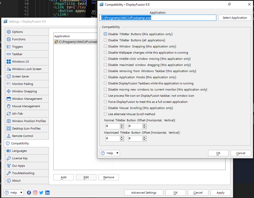Click the Facebook icon in Settings footer

29,193
